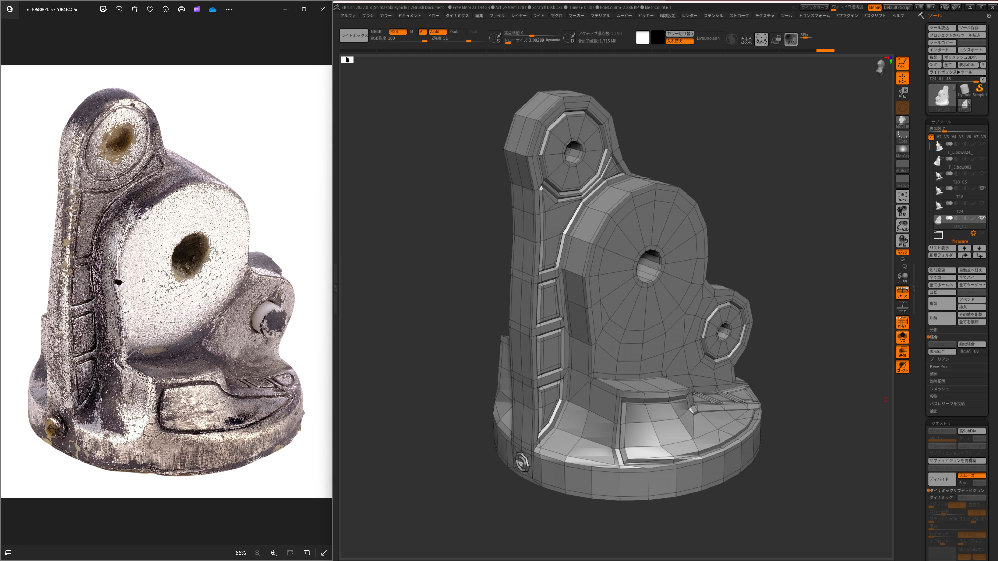Enable the ghost transparency button
The height and width of the screenshot is (561, 998).
pyautogui.click(x=902, y=366)
